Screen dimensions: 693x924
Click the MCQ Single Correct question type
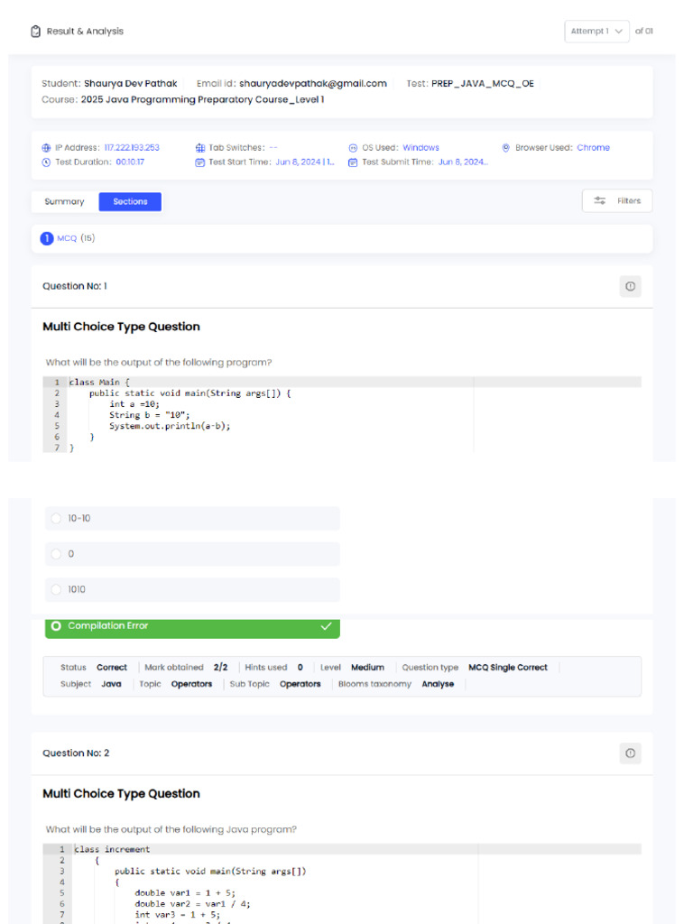pyautogui.click(x=508, y=668)
